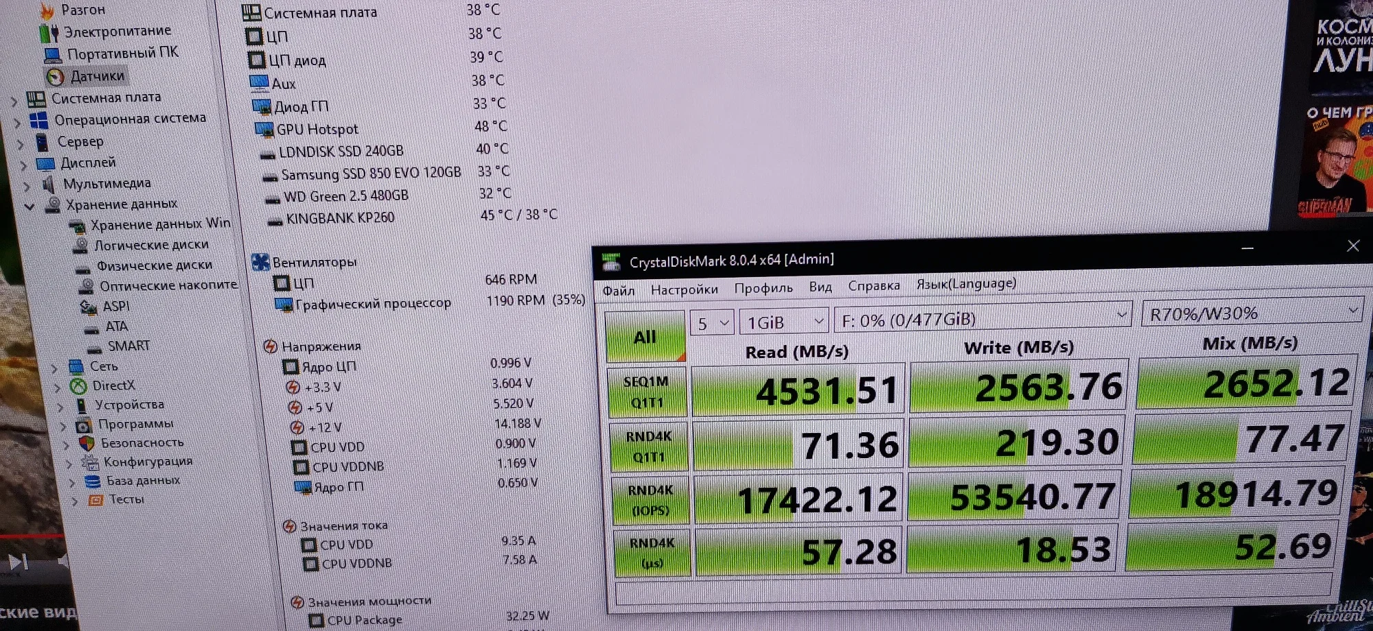Select ATA under Хранение данных
This screenshot has width=1373, height=631.
tap(116, 326)
